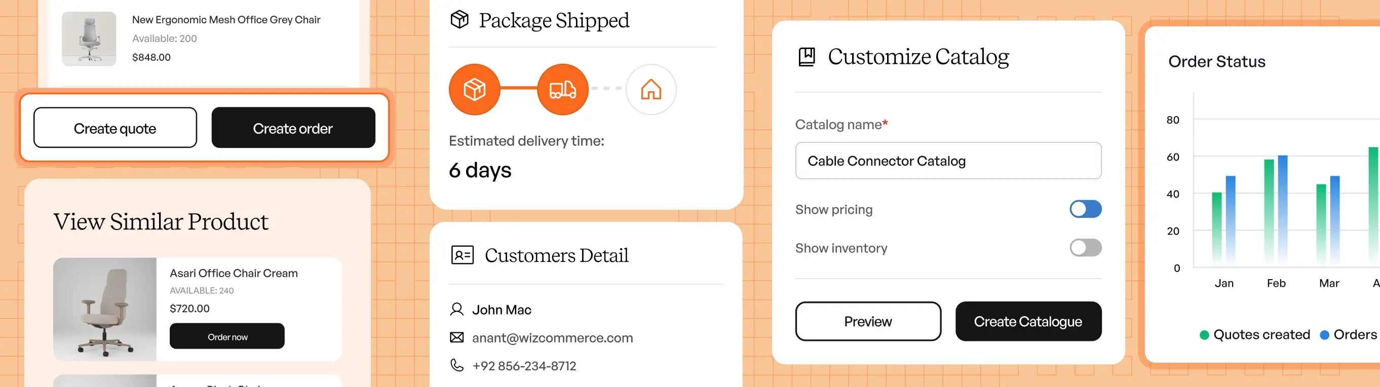Click the delivery truck step icon
Viewport: 1380px width, 387px height.
click(562, 90)
